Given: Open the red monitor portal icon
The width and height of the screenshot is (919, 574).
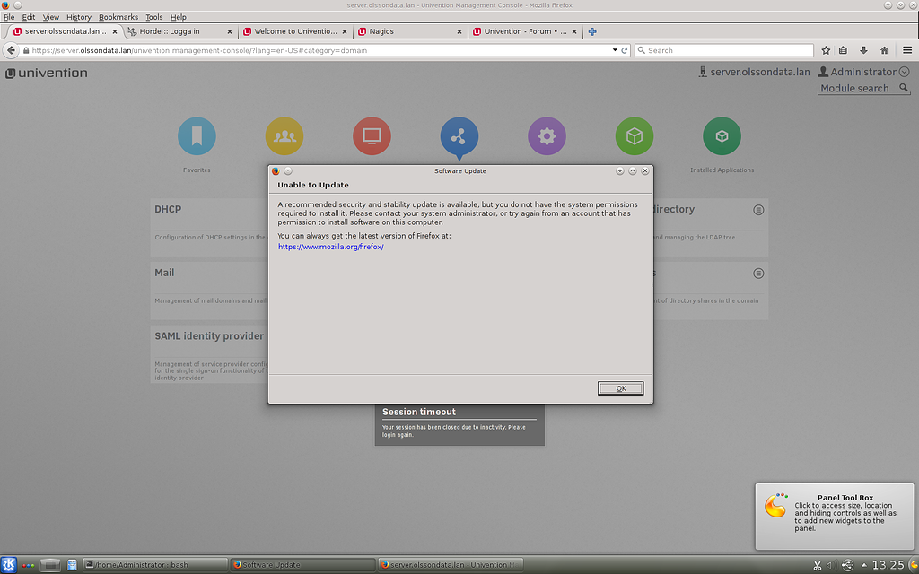Looking at the screenshot, I should click(372, 136).
